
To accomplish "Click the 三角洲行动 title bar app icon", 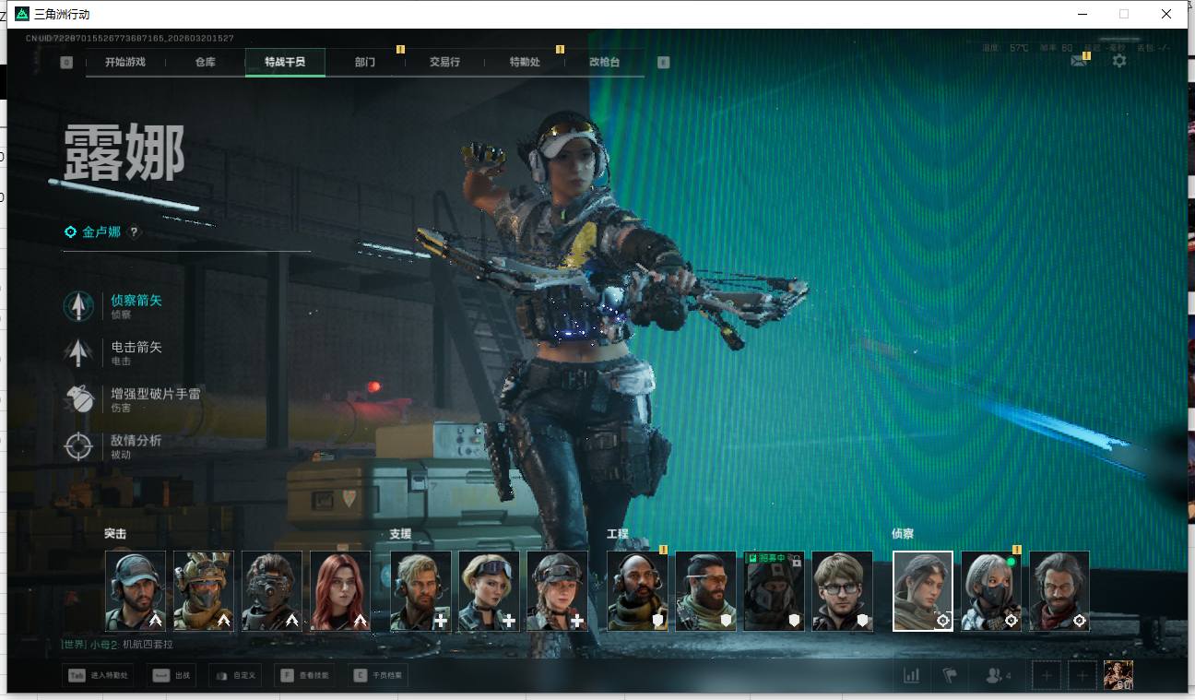I will [x=22, y=14].
